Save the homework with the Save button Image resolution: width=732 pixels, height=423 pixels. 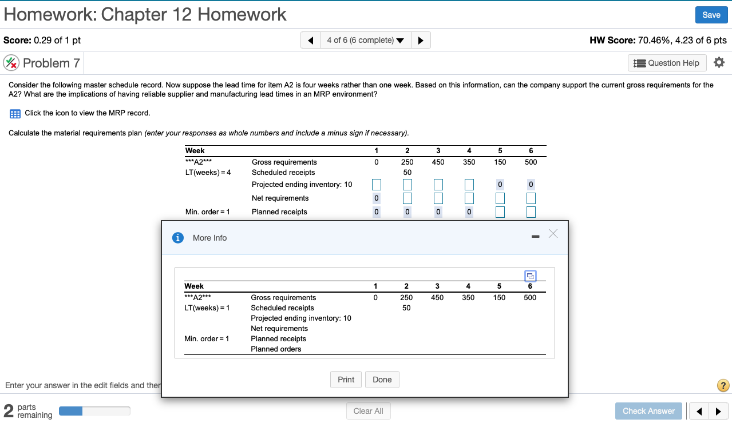(711, 15)
